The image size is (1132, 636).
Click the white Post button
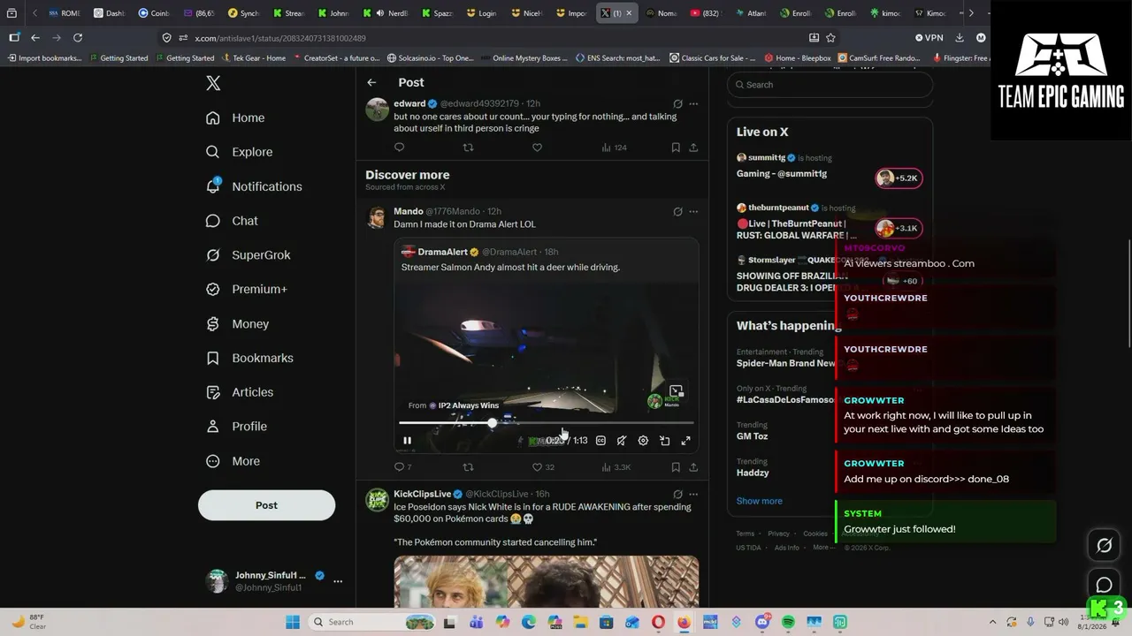pos(266,505)
